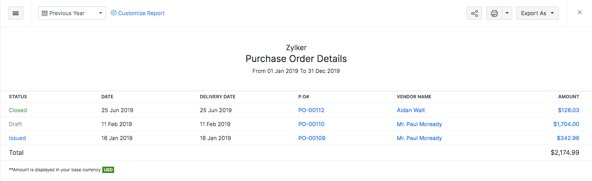Open purchase order PO-00112
Viewport: 592px width, 181px height.
311,110
